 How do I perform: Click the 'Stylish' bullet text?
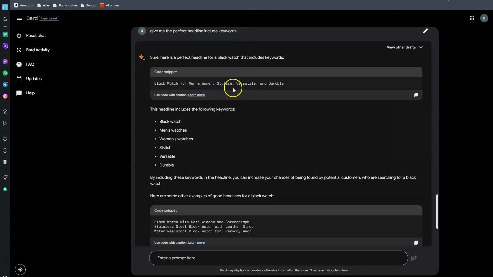(165, 148)
